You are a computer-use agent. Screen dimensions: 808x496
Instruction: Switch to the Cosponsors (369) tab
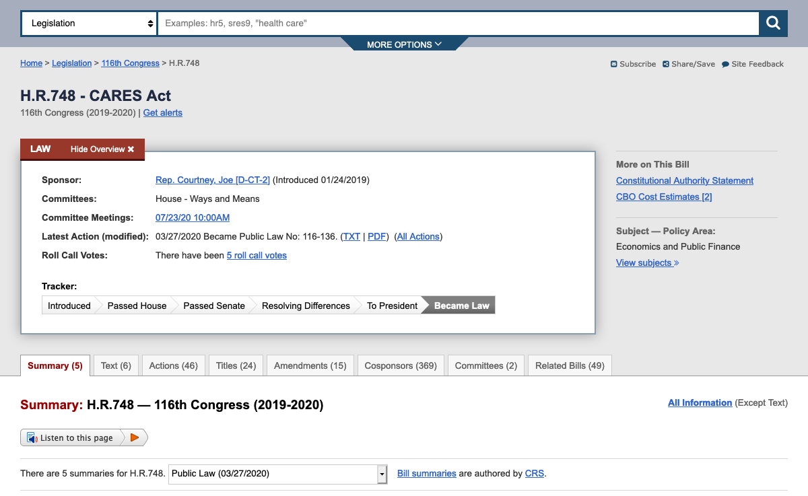point(401,365)
